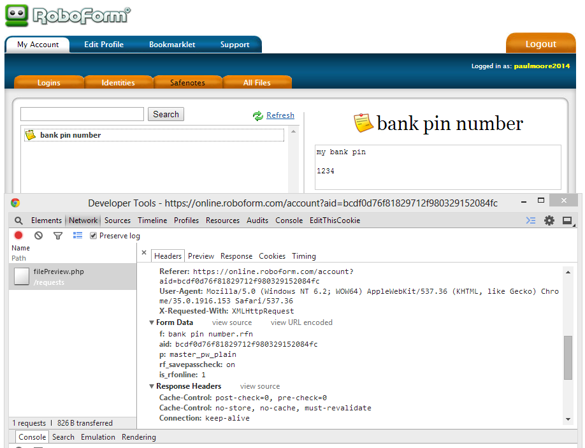Open the Support tab
The width and height of the screenshot is (585, 448).
click(235, 45)
